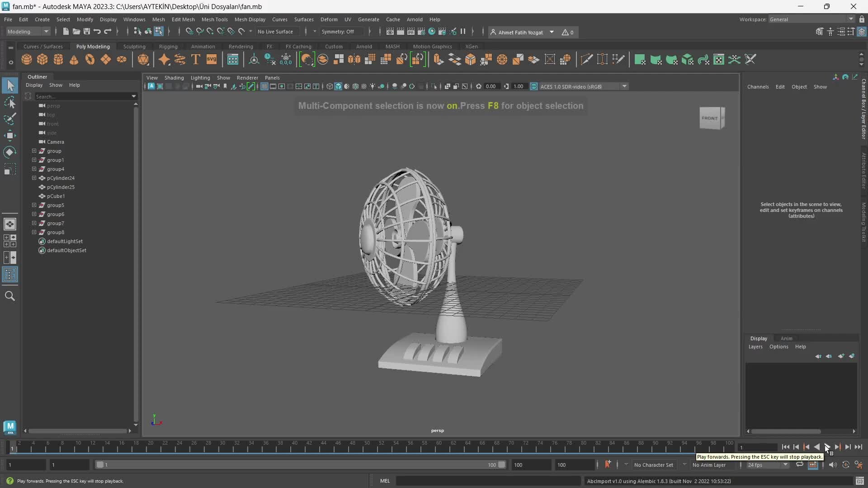This screenshot has height=488, width=868.
Task: Create a polygon torus from the shelf
Action: (89, 59)
